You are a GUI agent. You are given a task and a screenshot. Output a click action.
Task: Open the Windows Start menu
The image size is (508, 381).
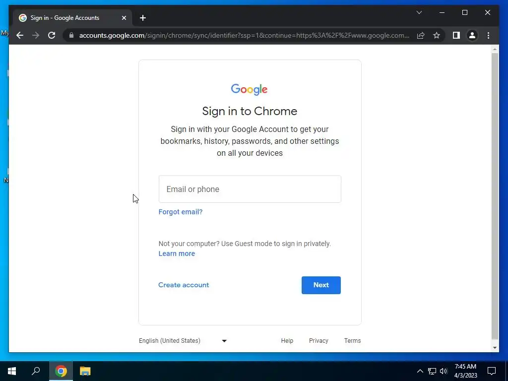(12, 371)
